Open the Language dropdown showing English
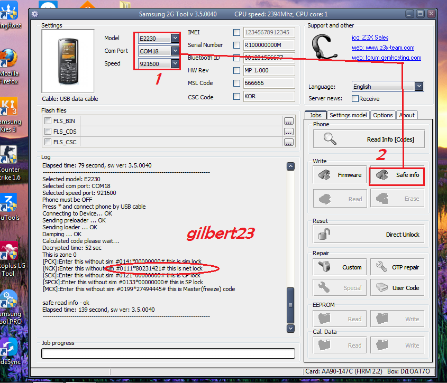The image size is (447, 383). click(419, 86)
